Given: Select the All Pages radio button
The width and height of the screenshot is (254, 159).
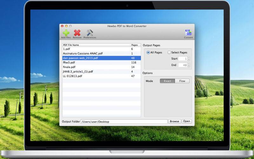Looking at the screenshot, I should click(148, 52).
